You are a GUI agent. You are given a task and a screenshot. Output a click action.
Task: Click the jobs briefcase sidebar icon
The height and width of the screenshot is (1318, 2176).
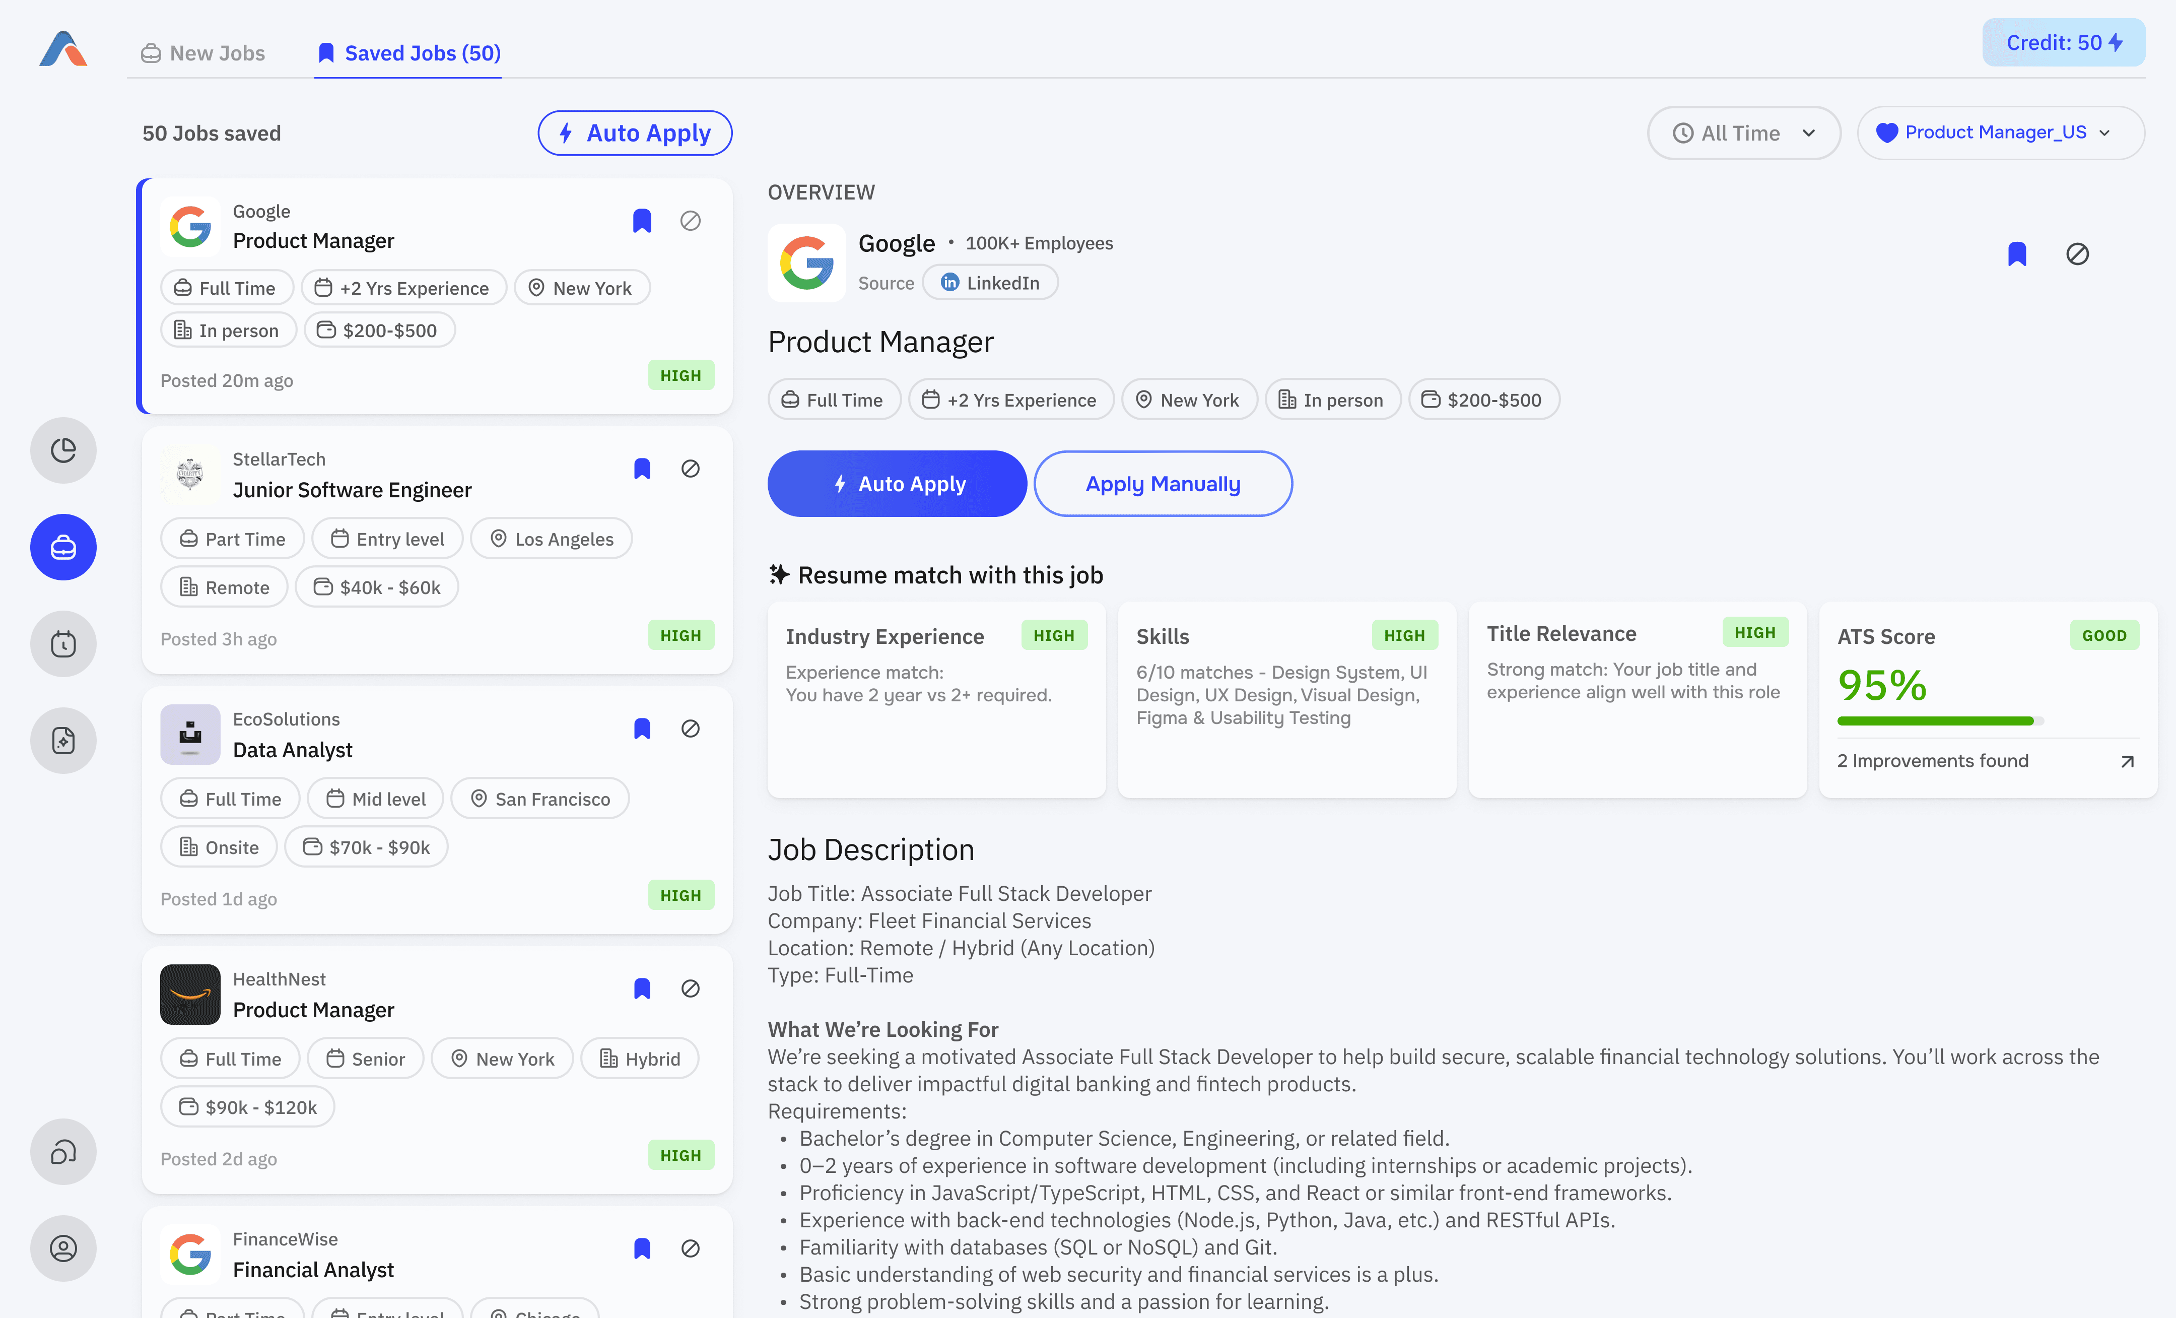[62, 547]
